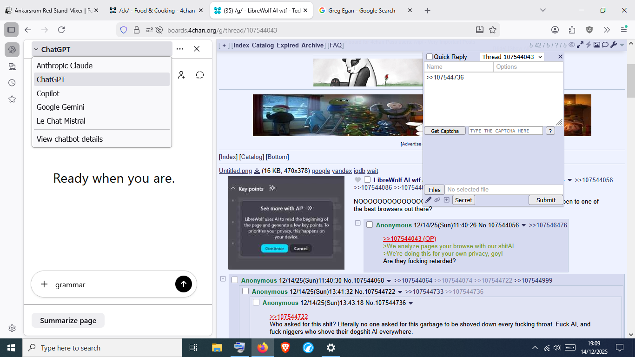Add an attachment with the plus button

click(44, 284)
